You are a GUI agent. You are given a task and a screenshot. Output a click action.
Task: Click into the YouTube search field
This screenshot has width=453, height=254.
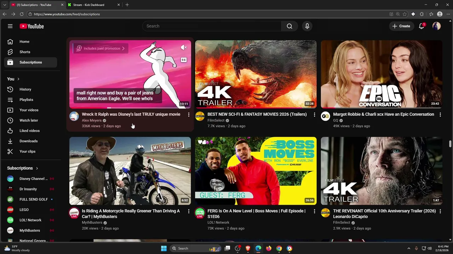tap(212, 26)
